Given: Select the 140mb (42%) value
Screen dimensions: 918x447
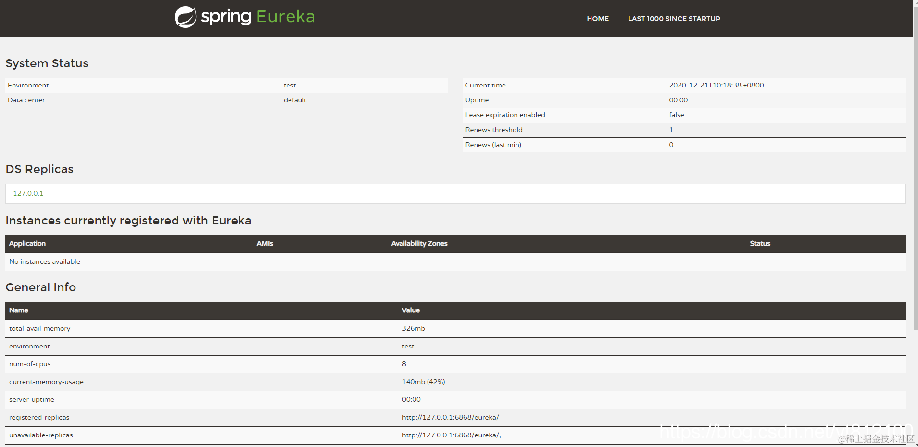Looking at the screenshot, I should pyautogui.click(x=424, y=382).
